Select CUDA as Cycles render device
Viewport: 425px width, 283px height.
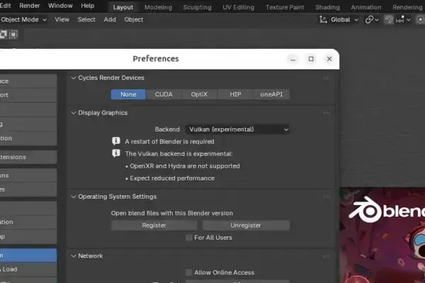(x=164, y=94)
